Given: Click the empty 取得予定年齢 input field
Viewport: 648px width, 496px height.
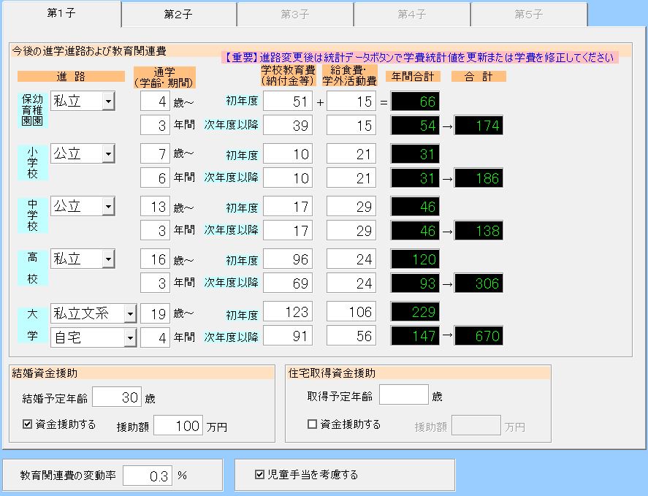Looking at the screenshot, I should coord(403,396).
